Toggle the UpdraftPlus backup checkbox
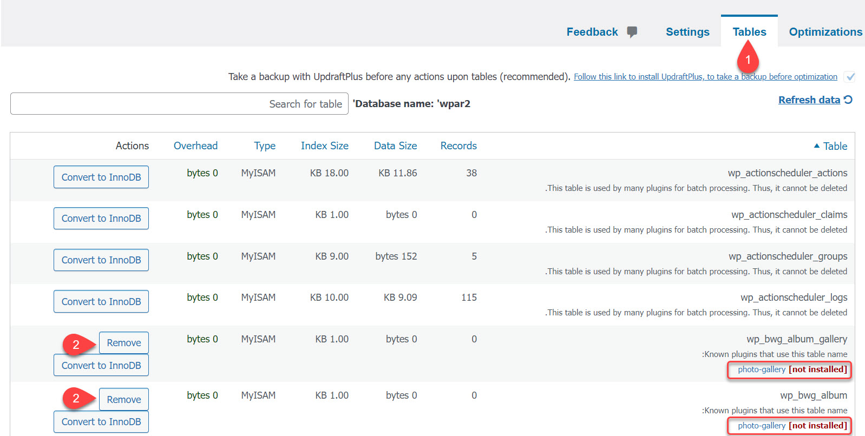 tap(850, 77)
